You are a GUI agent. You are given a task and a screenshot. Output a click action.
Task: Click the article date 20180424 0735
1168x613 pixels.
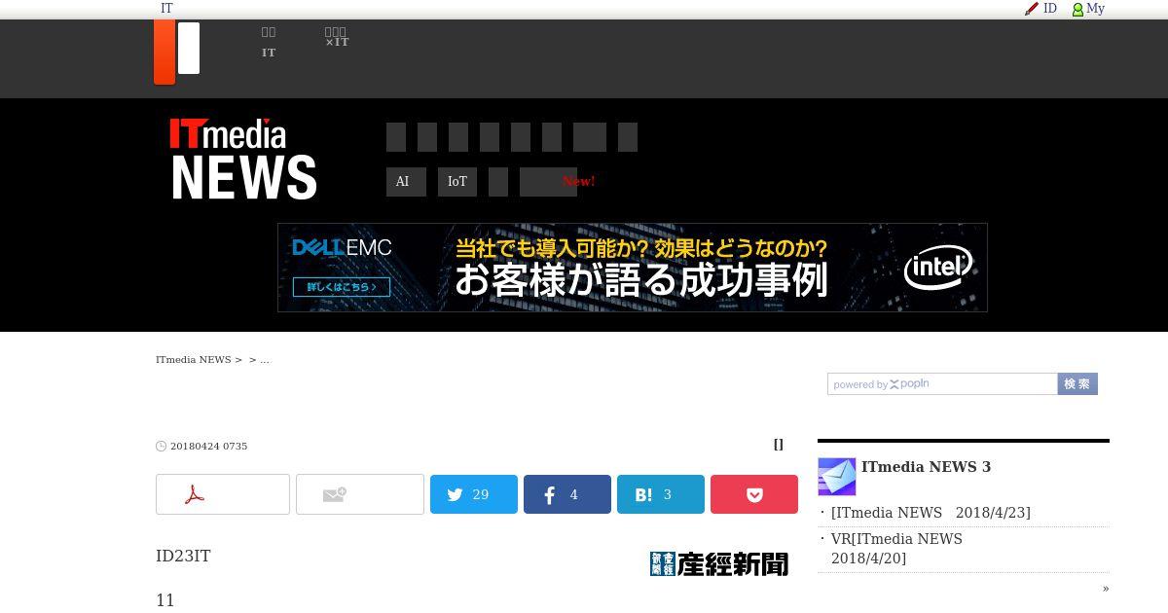(x=208, y=447)
